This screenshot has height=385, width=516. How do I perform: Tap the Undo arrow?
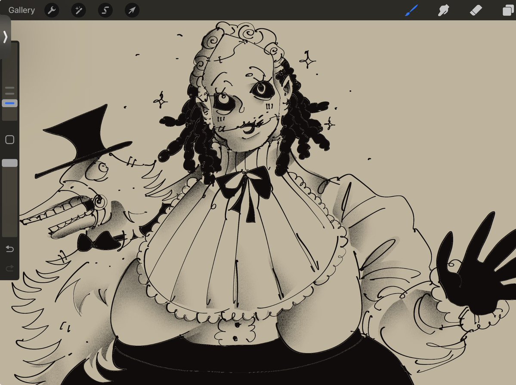pos(9,249)
